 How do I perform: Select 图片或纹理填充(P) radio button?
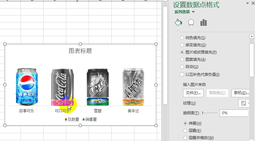pos(182,52)
